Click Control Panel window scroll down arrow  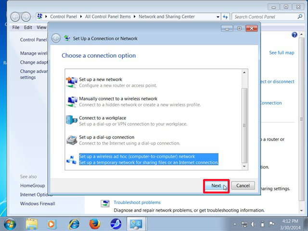pyautogui.click(x=302, y=211)
